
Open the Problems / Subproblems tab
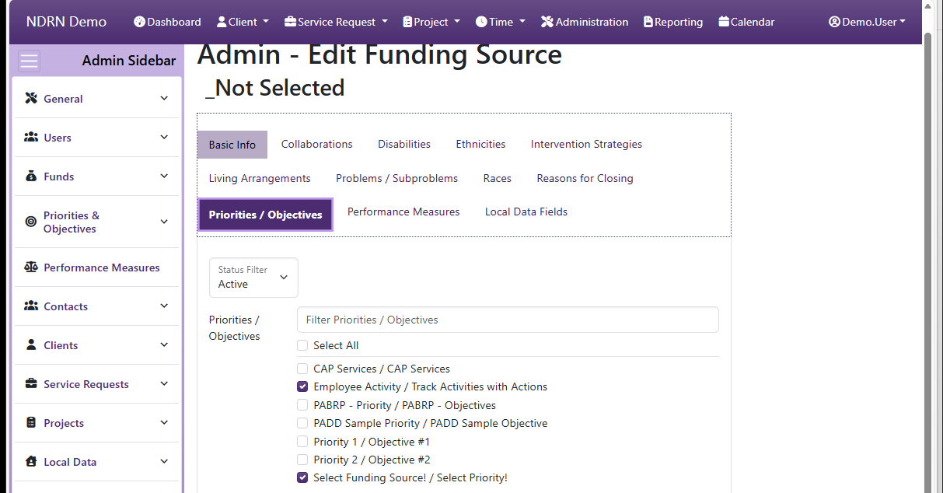point(396,178)
